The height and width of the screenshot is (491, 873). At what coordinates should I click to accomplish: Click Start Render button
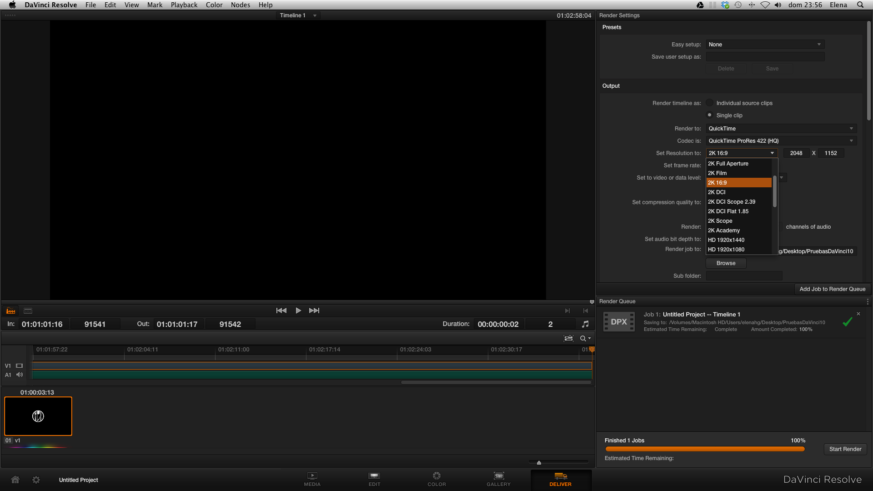[845, 449]
